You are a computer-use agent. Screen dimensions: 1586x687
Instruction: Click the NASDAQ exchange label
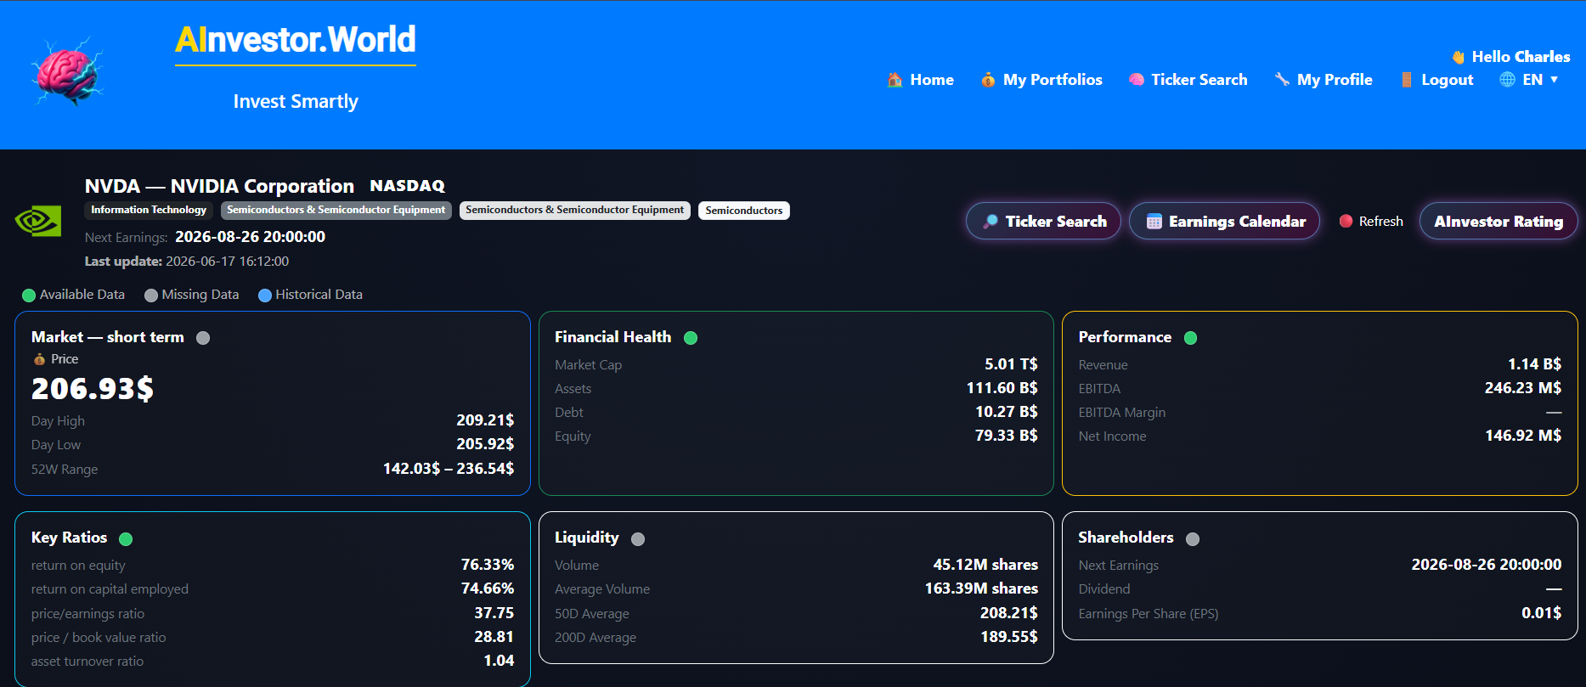(408, 186)
